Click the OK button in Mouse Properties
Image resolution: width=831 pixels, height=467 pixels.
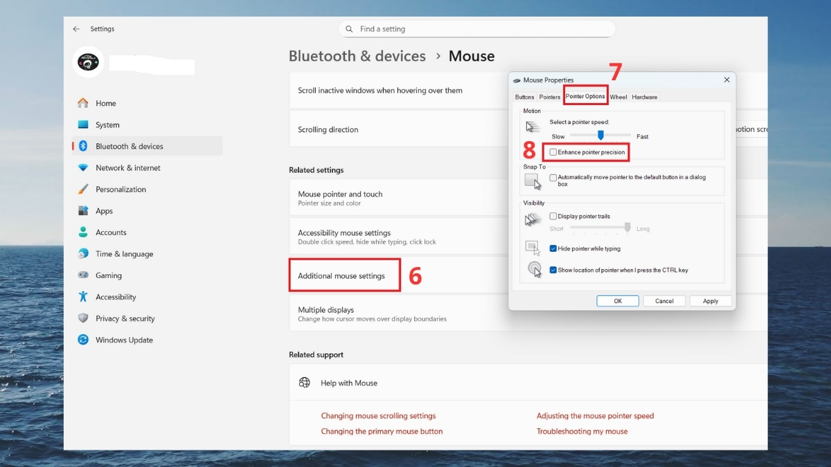tap(618, 301)
